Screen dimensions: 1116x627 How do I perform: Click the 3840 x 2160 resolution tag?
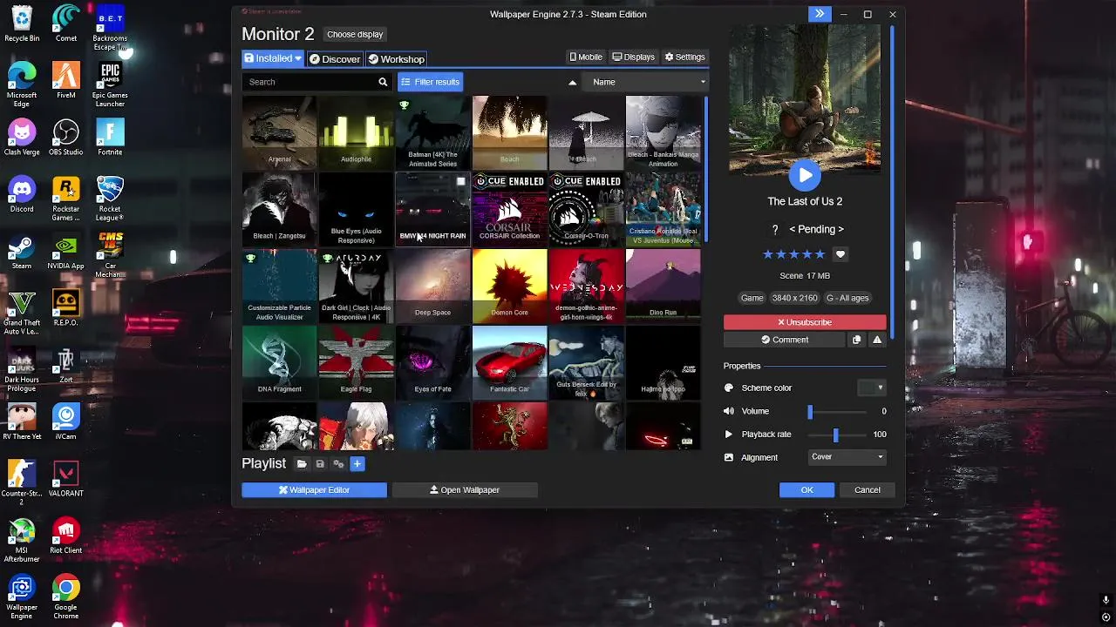coord(794,298)
